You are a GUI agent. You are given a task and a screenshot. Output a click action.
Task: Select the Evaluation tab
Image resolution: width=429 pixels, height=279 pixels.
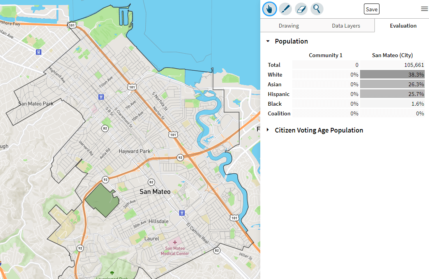point(403,25)
